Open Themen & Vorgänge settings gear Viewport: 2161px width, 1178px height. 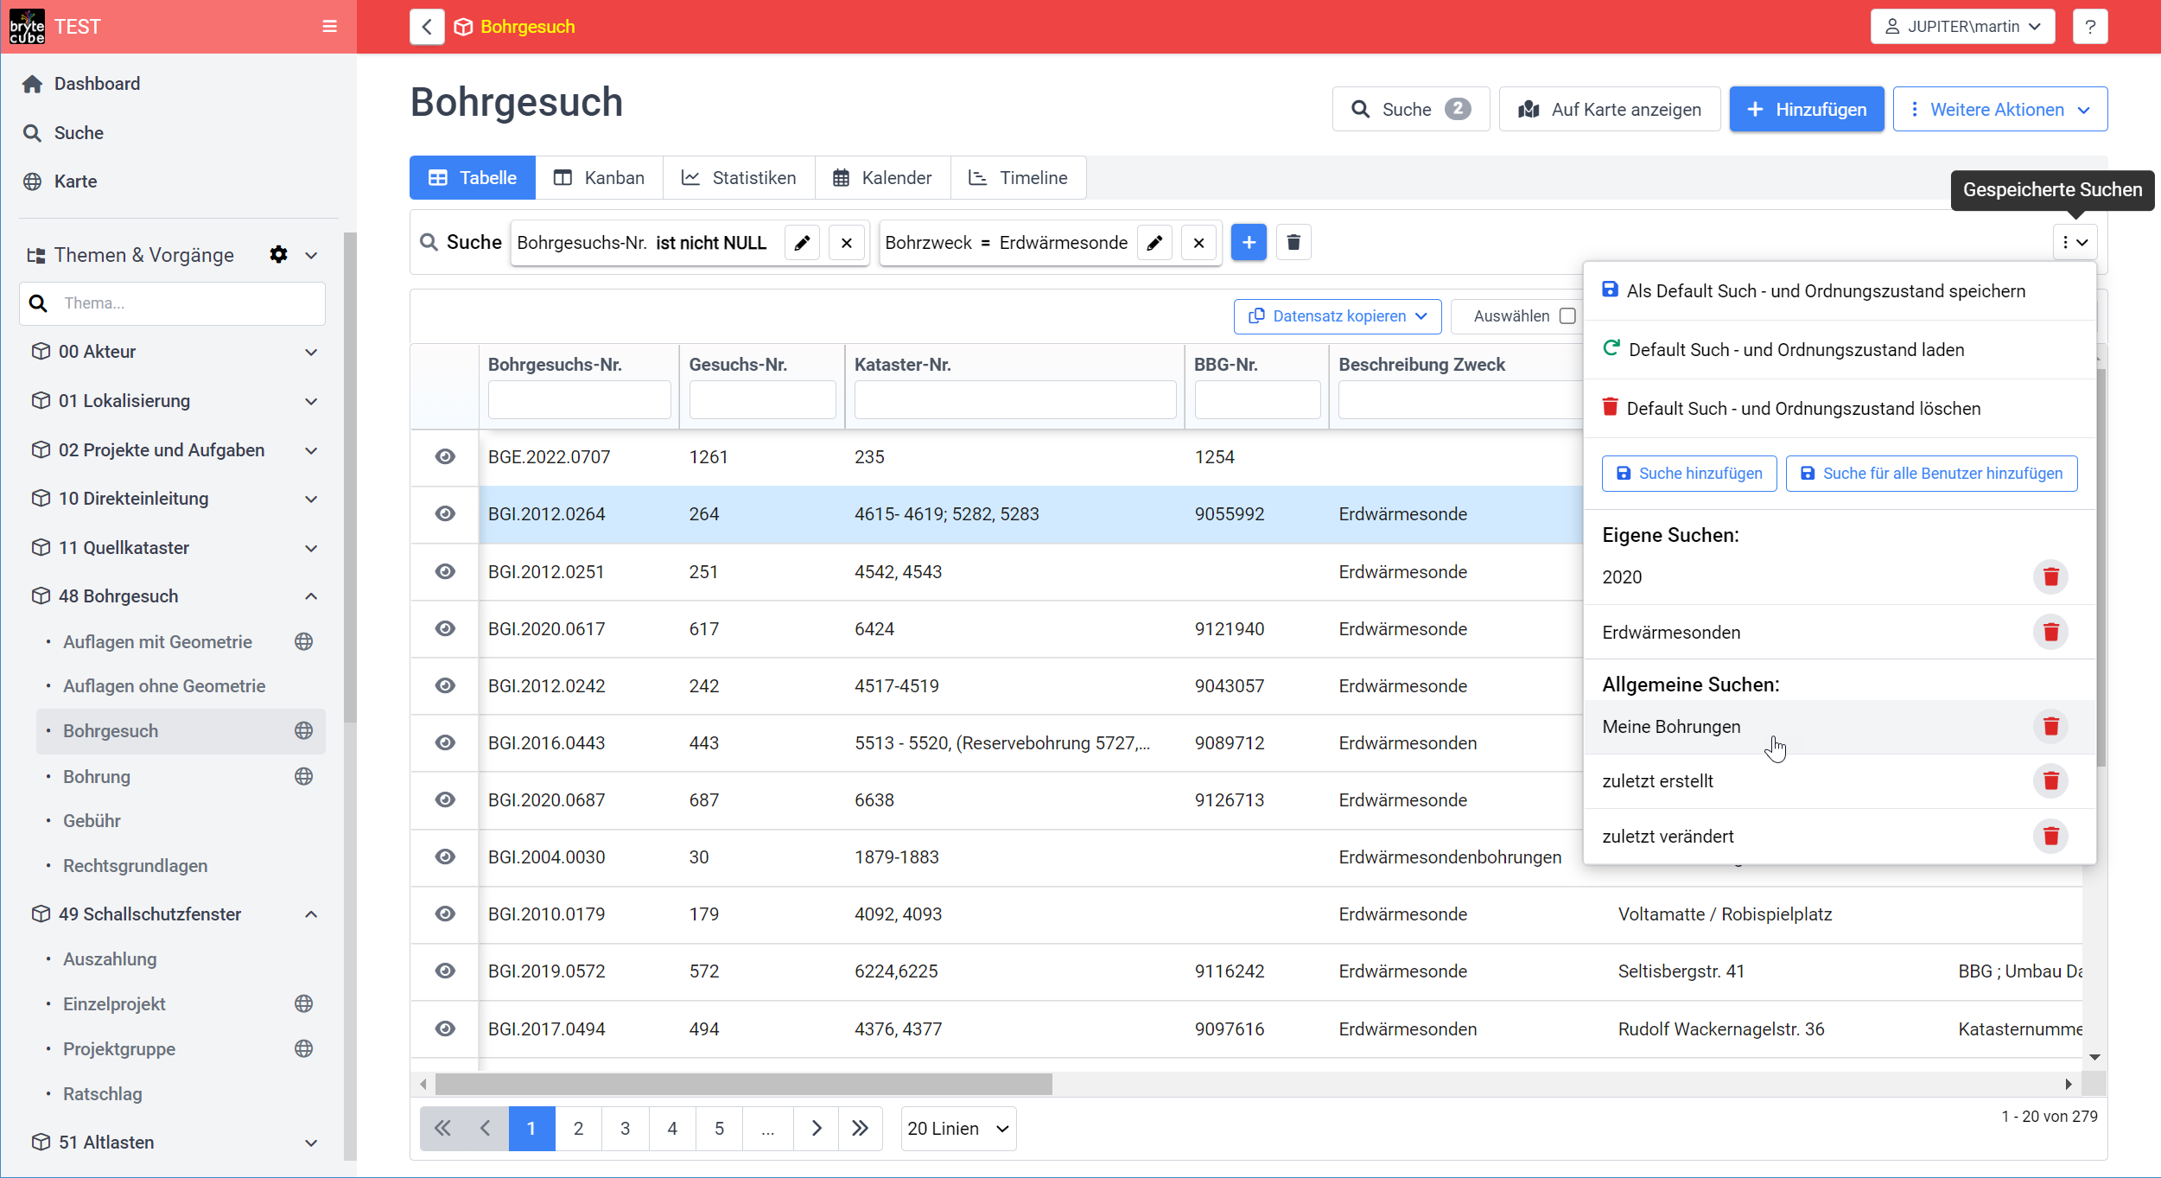pos(278,255)
